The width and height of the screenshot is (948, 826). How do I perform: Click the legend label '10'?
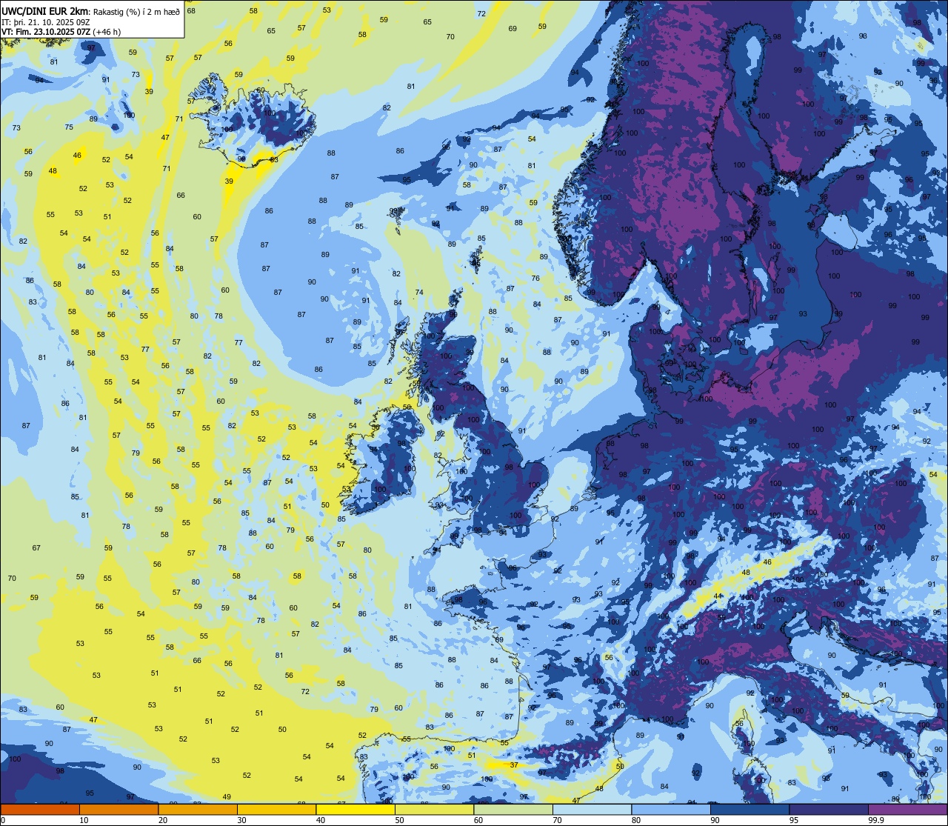pyautogui.click(x=84, y=820)
